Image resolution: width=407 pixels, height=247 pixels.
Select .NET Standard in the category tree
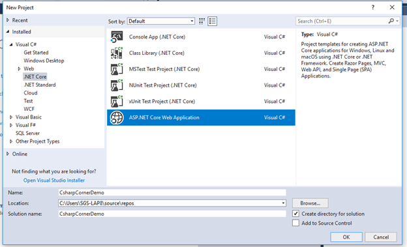click(x=40, y=85)
